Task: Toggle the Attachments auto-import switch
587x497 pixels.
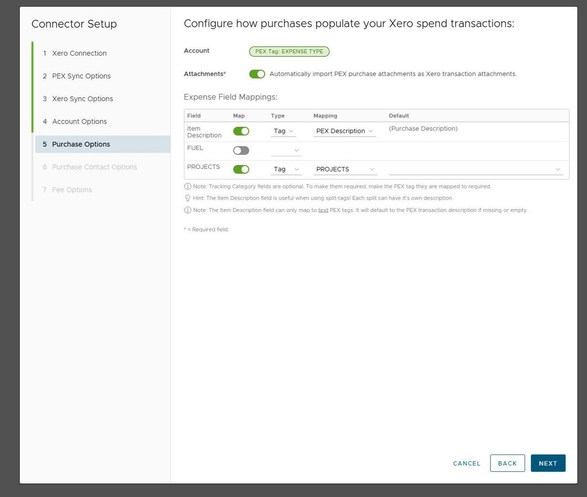Action: coord(257,74)
